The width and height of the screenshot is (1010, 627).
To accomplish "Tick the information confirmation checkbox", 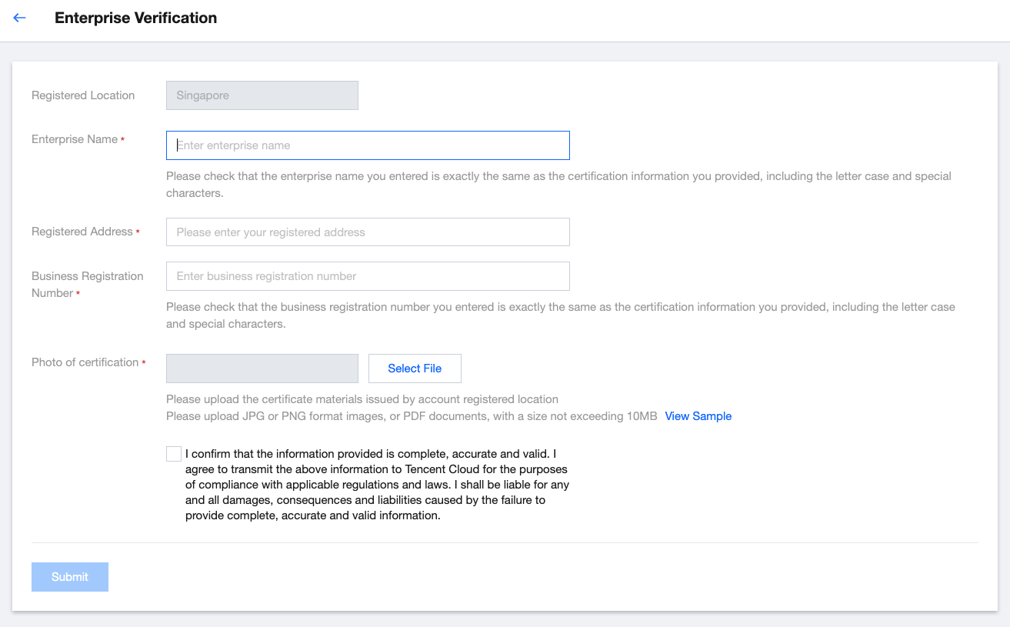I will (x=174, y=454).
